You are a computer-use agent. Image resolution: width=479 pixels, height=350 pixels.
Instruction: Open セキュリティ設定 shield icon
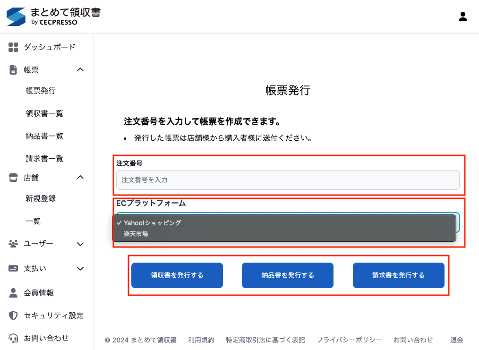[13, 316]
